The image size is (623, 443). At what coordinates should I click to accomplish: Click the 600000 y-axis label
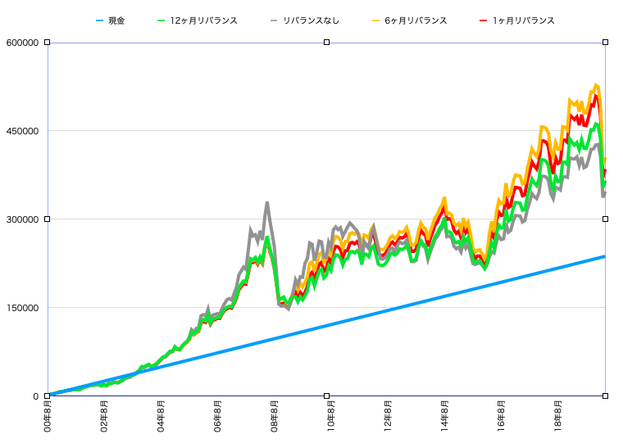click(23, 43)
